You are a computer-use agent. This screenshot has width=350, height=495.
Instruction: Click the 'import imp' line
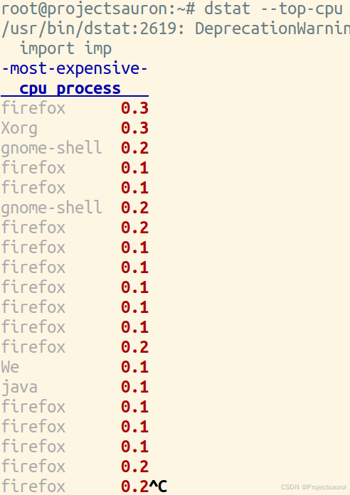65,48
